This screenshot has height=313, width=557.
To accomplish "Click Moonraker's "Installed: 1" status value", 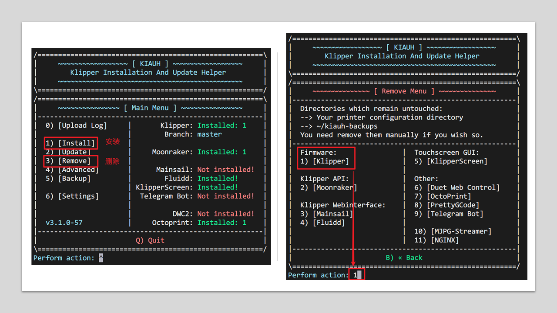I will [222, 152].
